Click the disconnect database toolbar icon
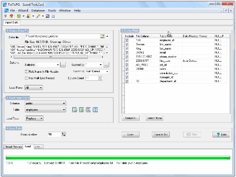This screenshot has width=236, height=177. tap(11, 16)
